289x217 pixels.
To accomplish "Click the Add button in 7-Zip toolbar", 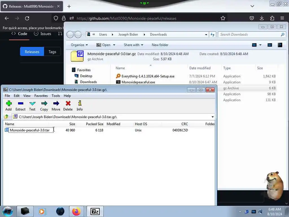I will click(x=8, y=106).
